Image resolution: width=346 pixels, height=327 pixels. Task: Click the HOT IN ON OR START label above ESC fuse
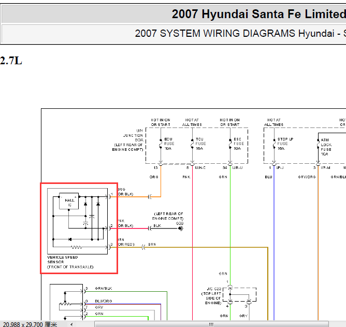click(229, 122)
